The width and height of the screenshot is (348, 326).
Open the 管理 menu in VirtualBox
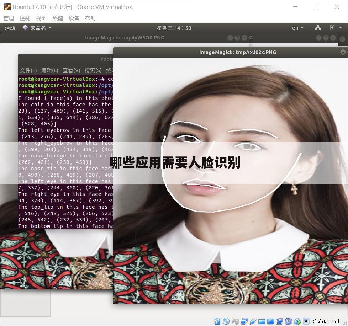click(9, 18)
